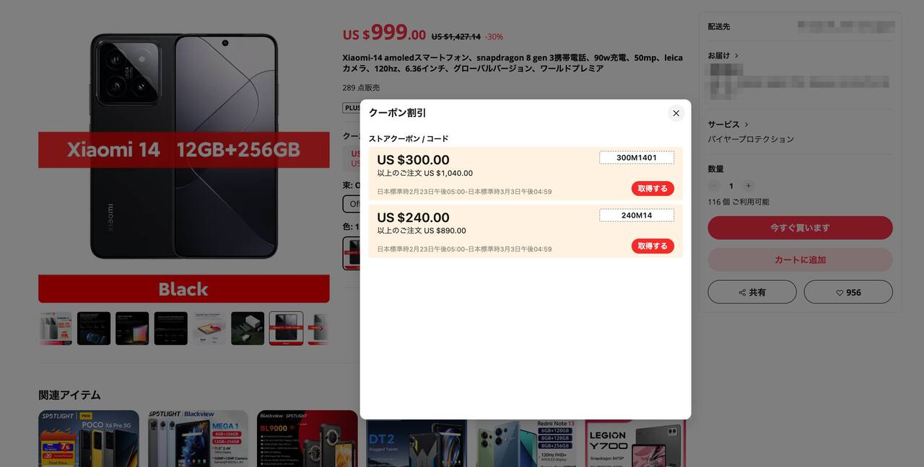The height and width of the screenshot is (467, 924).
Task: Select the black color variant swatch
Action: click(352, 253)
